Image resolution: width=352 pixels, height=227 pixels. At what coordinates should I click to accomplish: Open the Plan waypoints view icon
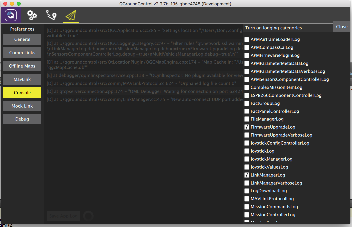tap(51, 15)
